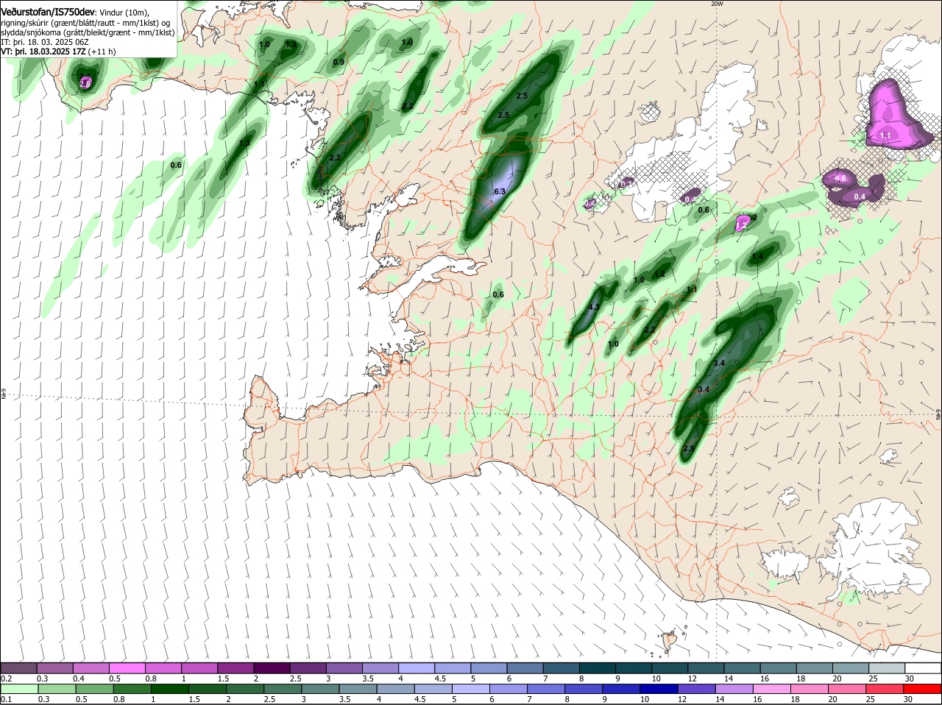942x705 pixels.
Task: Click the 2.9 precipitation value label
Action: (x=689, y=448)
